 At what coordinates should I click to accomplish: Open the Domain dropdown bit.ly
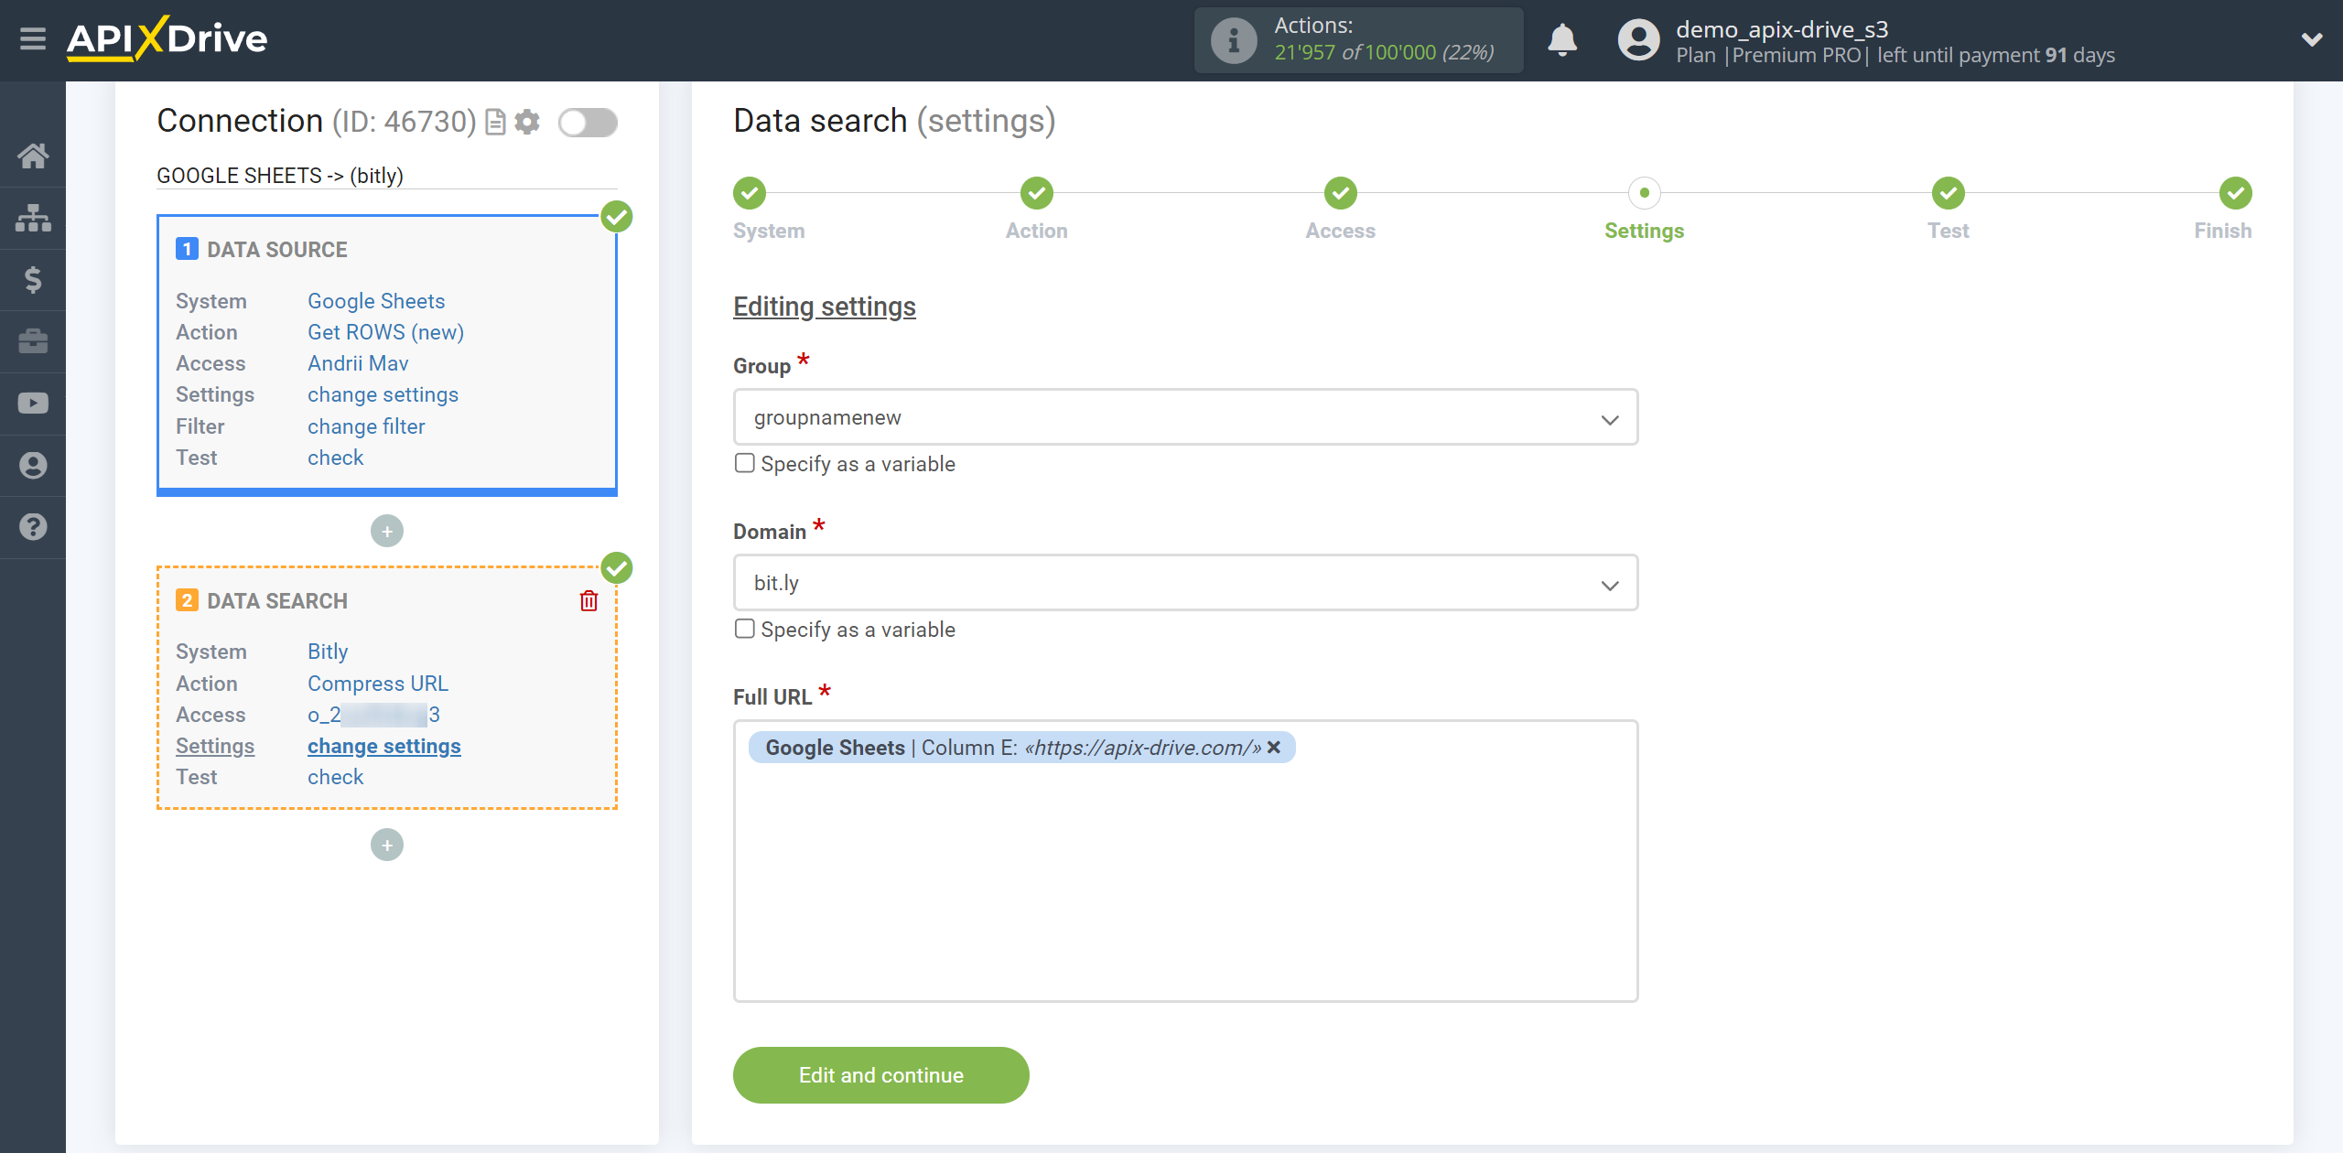coord(1185,583)
